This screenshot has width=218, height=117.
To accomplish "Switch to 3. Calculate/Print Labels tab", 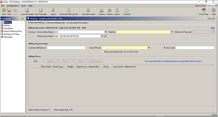I will tap(77, 23).
